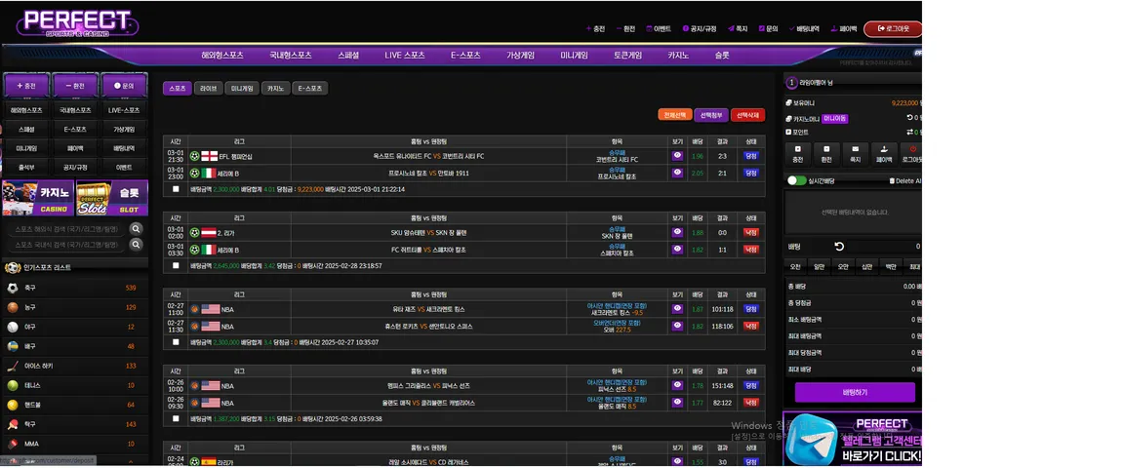Click the purple 배팅하기 button
1124x468 pixels.
pos(855,393)
